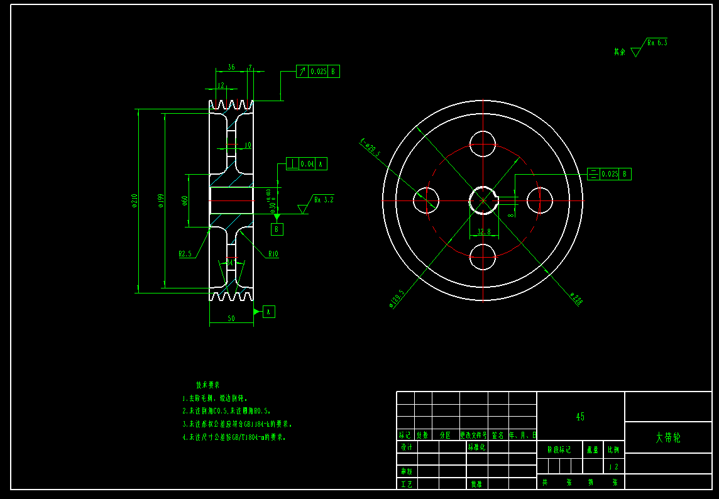Select the 36 width dimension
Screen dimensions: 719x499
point(231,67)
